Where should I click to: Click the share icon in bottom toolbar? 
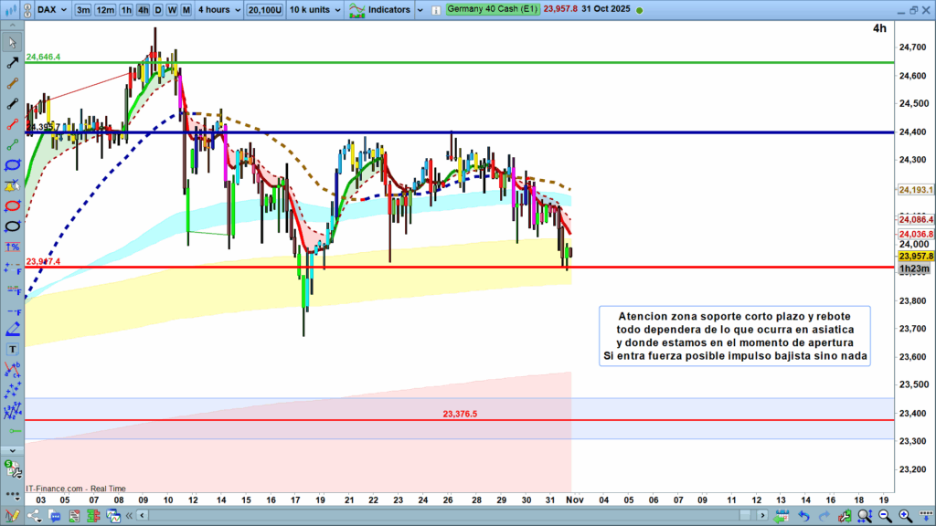pyautogui.click(x=35, y=516)
